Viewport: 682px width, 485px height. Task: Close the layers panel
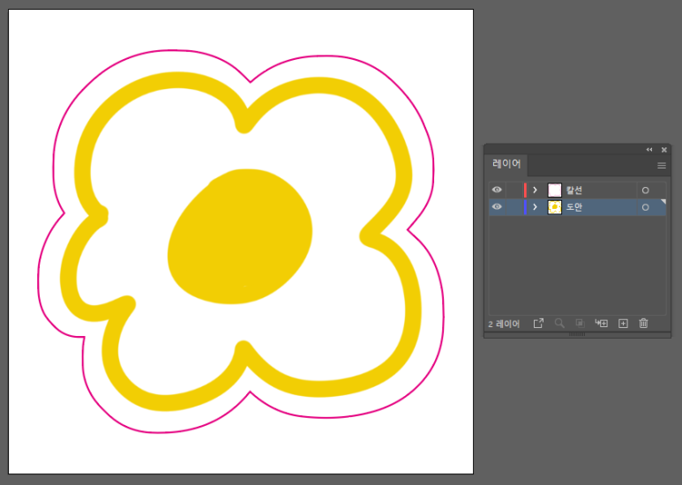(x=664, y=150)
